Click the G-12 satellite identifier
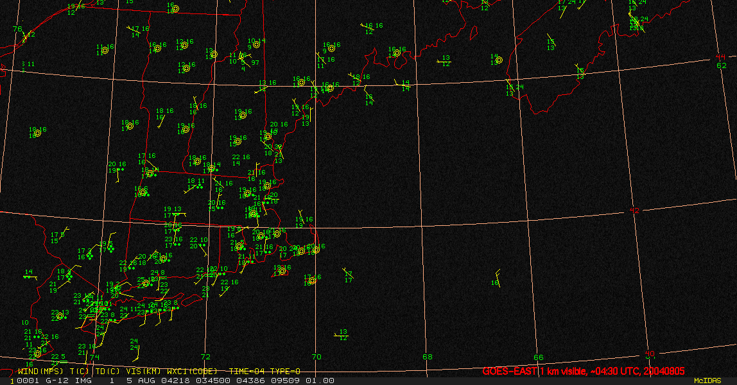 click(57, 381)
